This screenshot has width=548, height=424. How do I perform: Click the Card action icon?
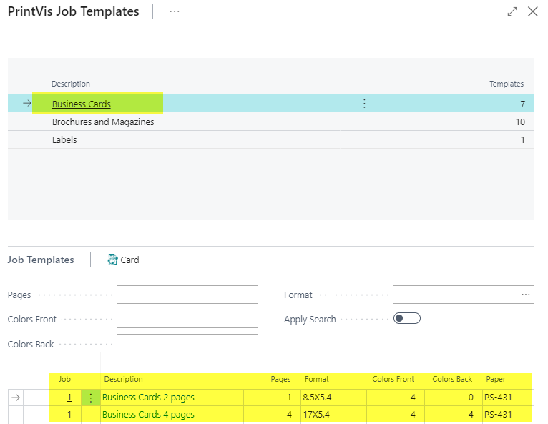pos(112,260)
